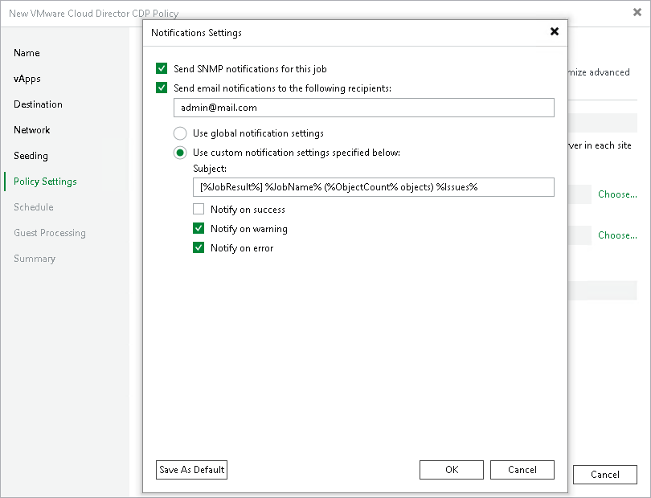Click into the Subject text field
Image resolution: width=651 pixels, height=498 pixels.
[373, 187]
